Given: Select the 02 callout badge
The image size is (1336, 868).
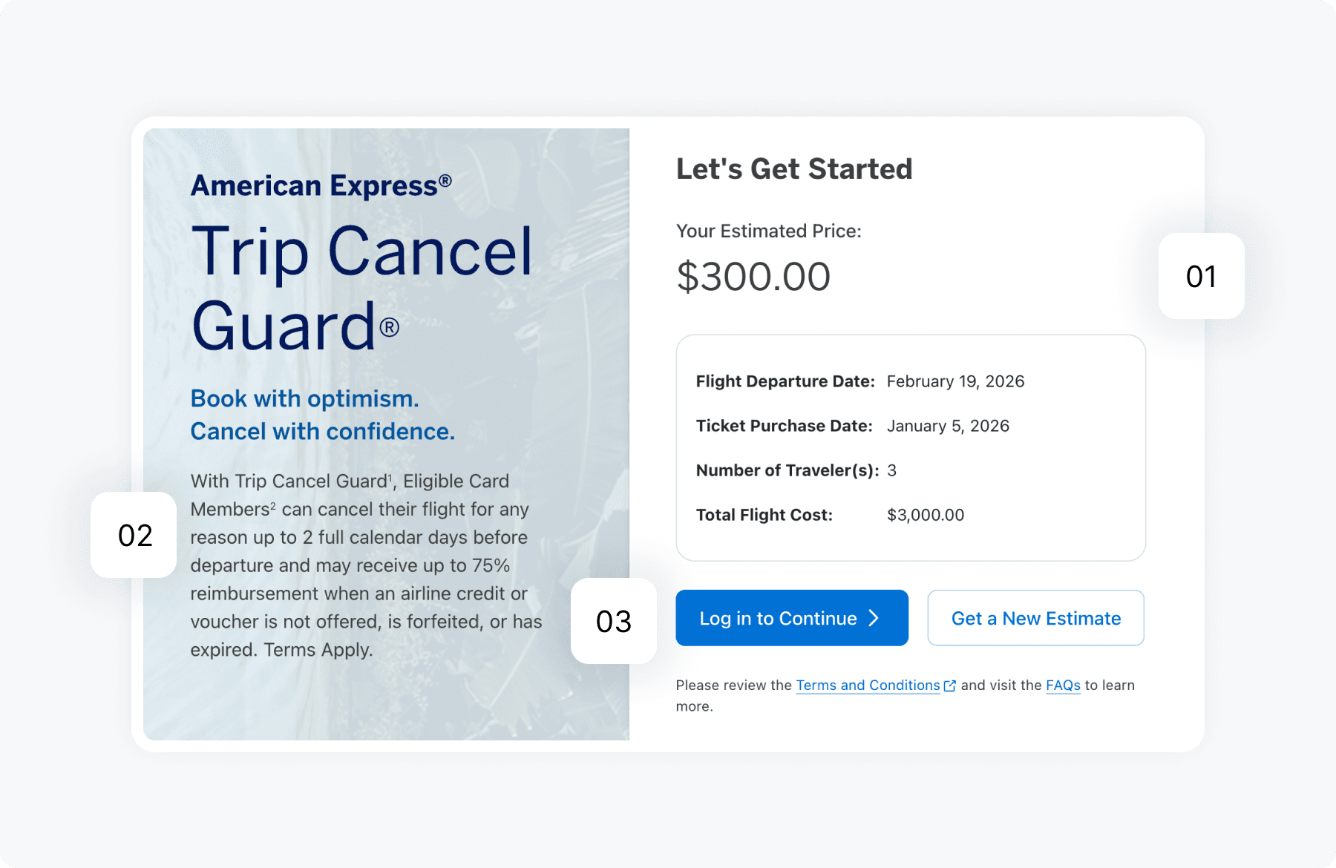Looking at the screenshot, I should (x=134, y=535).
